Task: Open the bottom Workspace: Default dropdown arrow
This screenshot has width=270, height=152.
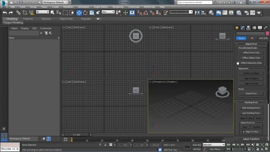Action: [x=39, y=139]
